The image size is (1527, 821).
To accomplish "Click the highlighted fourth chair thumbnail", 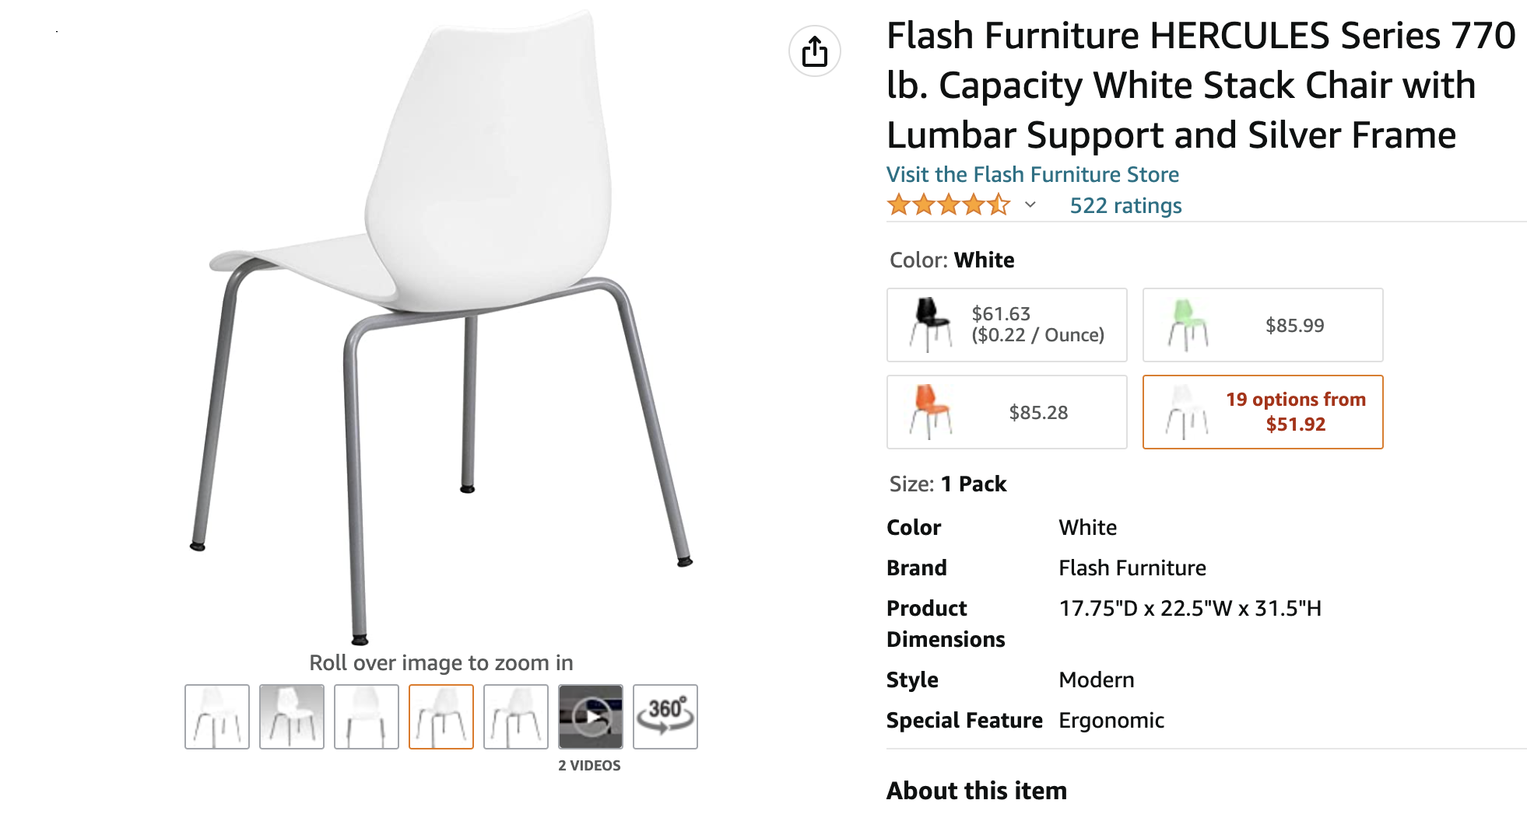I will 441,716.
